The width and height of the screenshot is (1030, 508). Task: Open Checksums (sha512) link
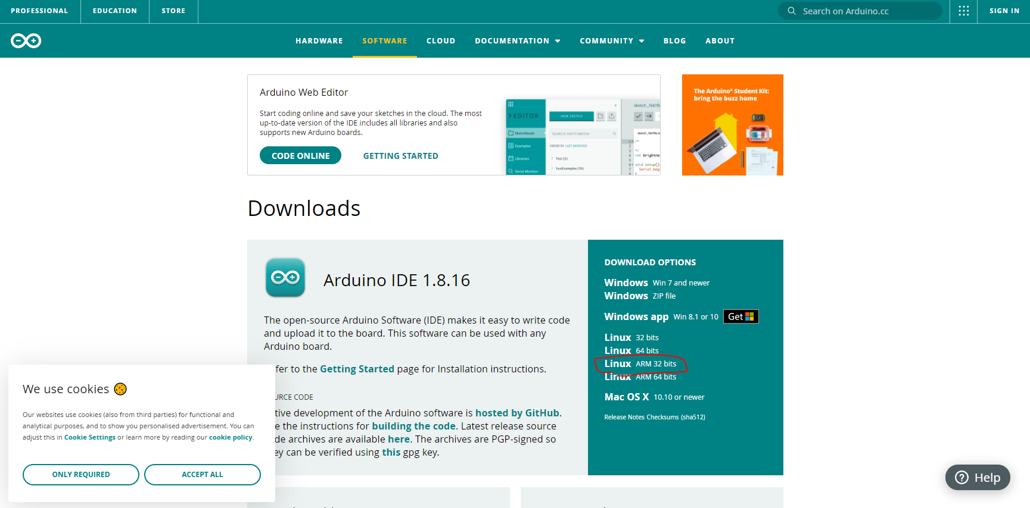point(676,417)
